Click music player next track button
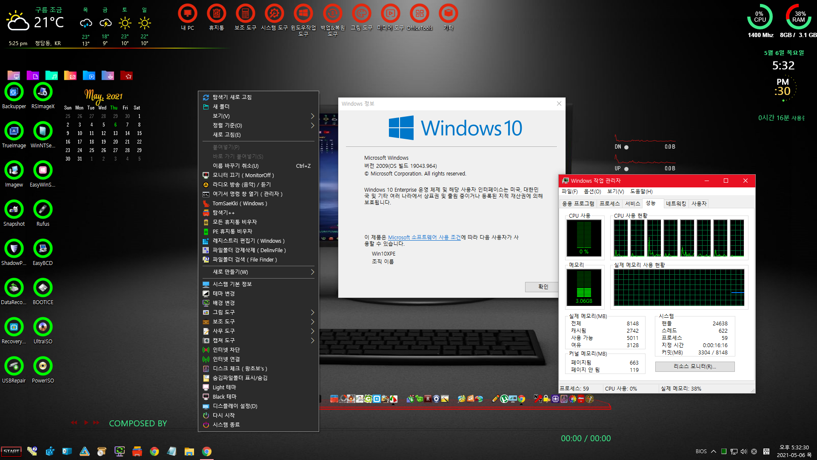Screen dimensions: 817x460 (x=96, y=423)
